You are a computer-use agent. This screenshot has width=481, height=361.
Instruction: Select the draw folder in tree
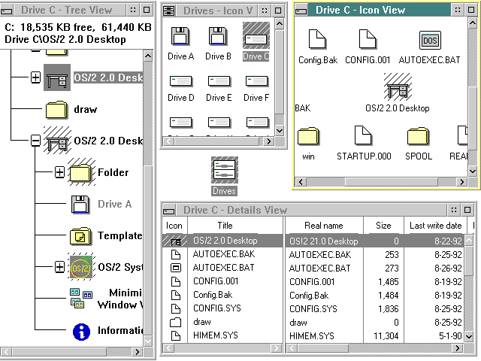coord(85,109)
